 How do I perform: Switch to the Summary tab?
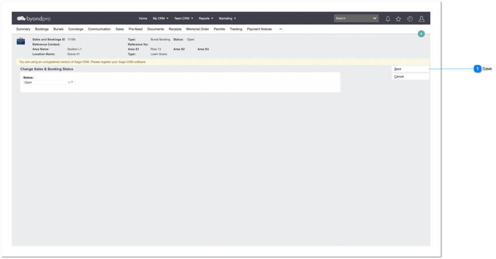click(x=24, y=29)
